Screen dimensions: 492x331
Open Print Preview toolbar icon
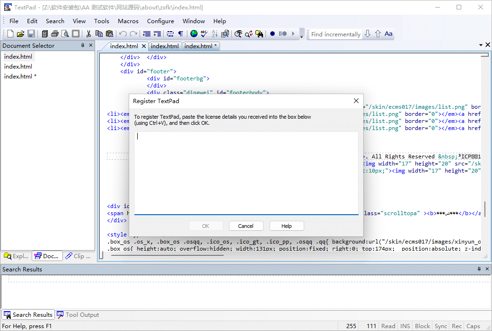click(x=65, y=34)
